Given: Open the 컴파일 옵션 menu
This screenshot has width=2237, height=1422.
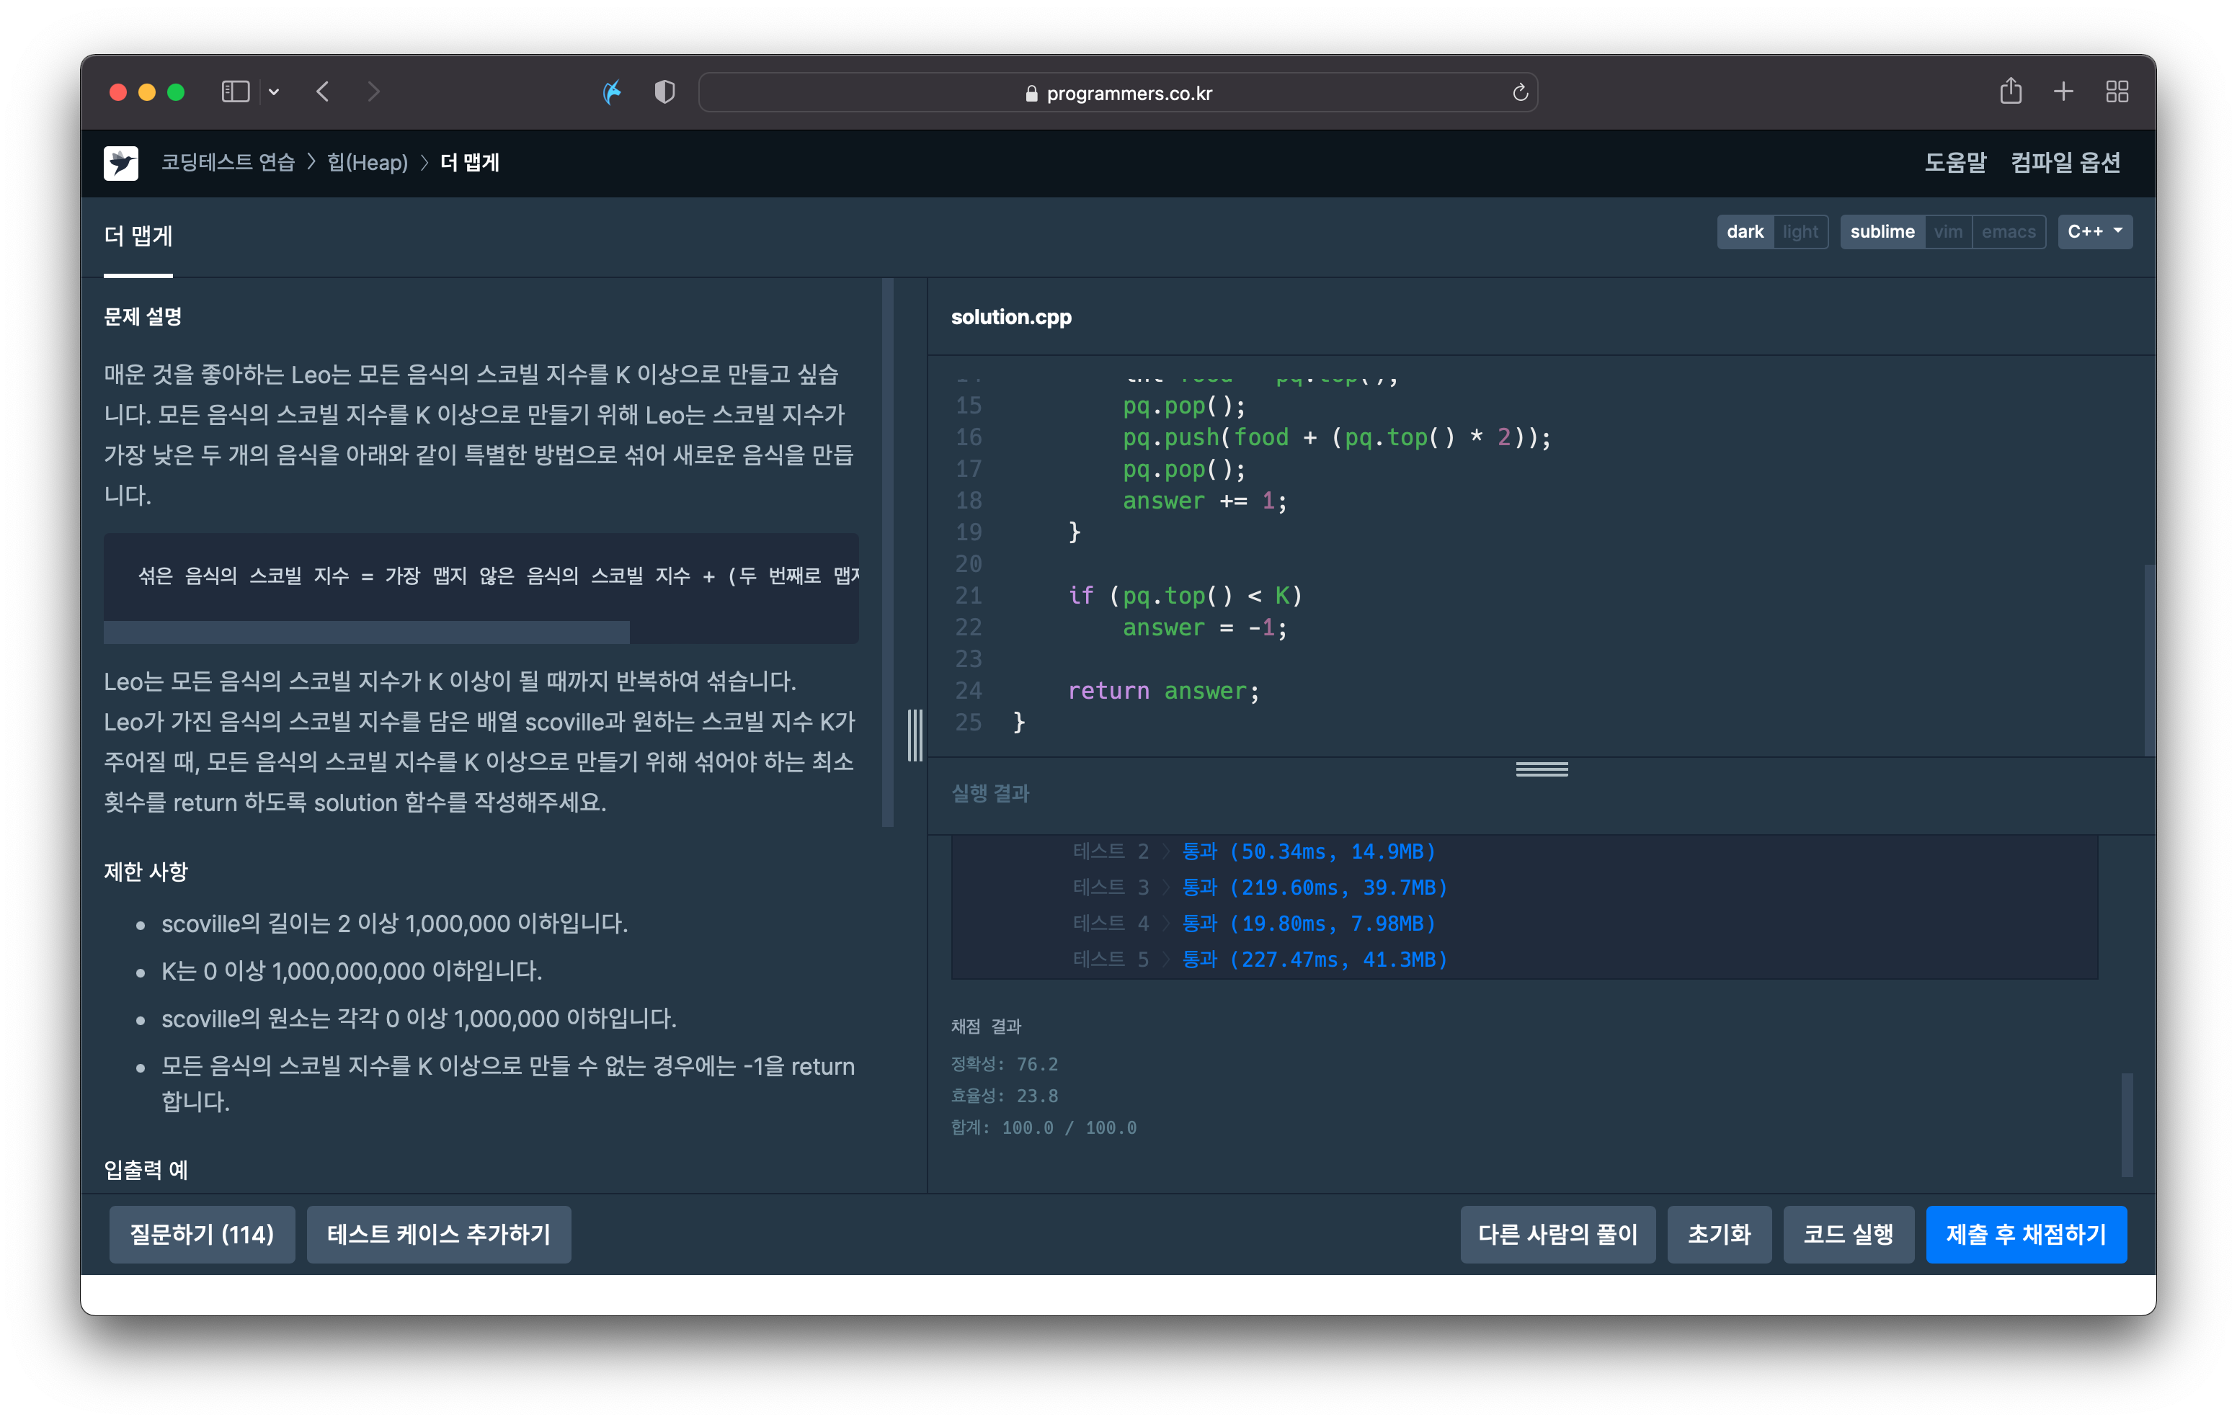Looking at the screenshot, I should [x=2065, y=163].
